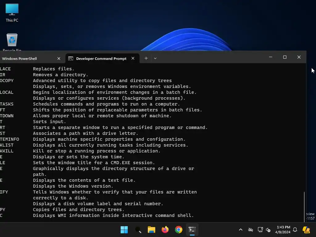Expand the terminal profiles dropdown chevron
The image size is (316, 237).
point(155,58)
